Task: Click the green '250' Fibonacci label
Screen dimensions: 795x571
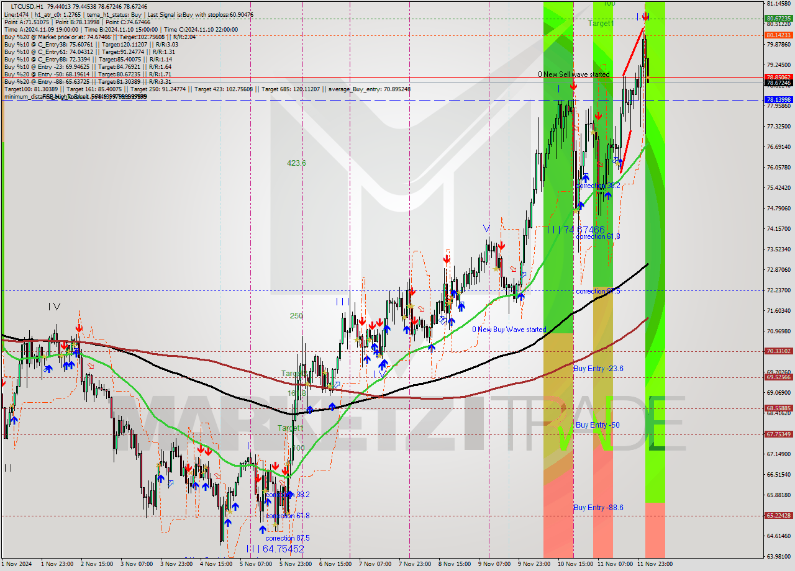Action: click(296, 315)
